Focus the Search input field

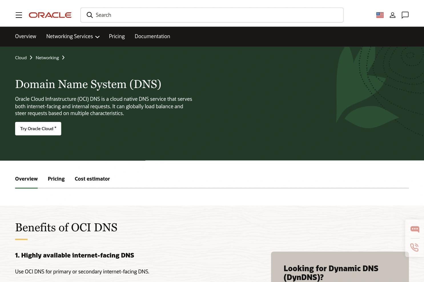[x=212, y=15]
